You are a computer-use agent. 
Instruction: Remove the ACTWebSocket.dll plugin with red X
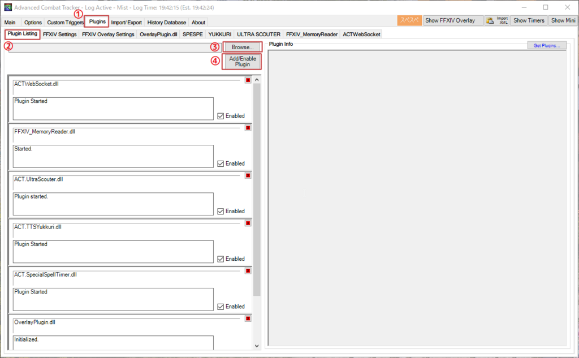point(248,80)
